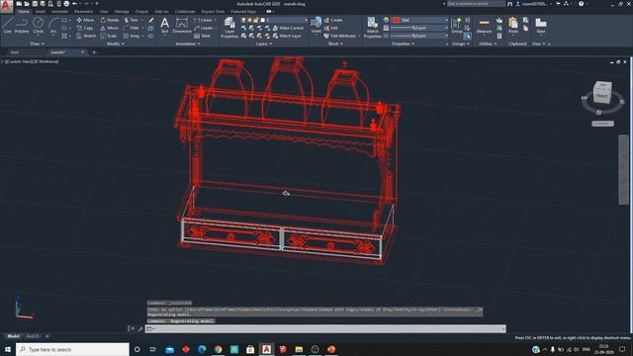This screenshot has height=356, width=633.
Task: Click the Base view button
Action: click(541, 25)
